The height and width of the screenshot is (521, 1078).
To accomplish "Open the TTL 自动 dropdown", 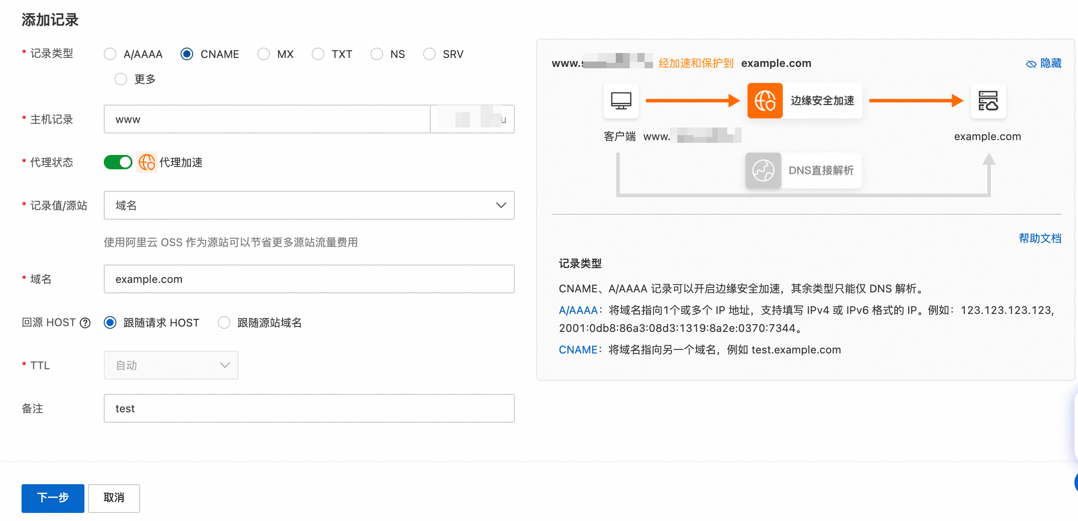I will [x=171, y=365].
